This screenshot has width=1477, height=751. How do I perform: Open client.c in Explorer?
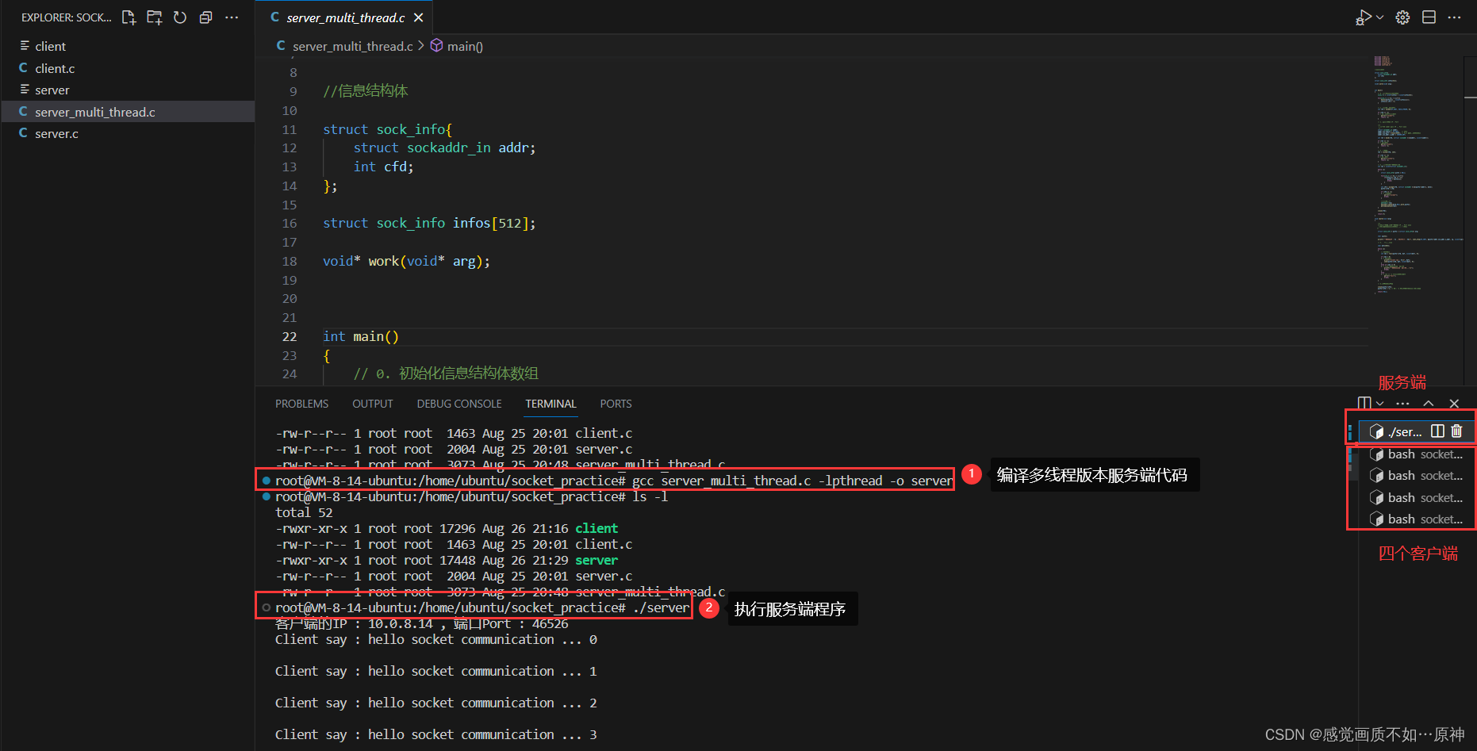(x=128, y=68)
